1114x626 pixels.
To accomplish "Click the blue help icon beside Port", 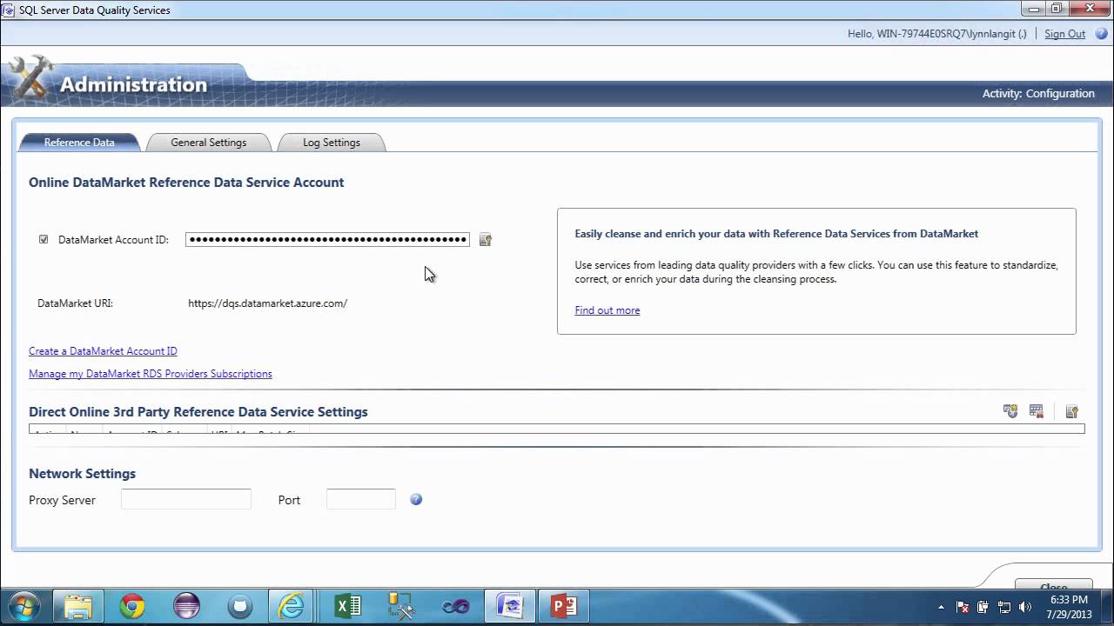I will click(x=416, y=499).
